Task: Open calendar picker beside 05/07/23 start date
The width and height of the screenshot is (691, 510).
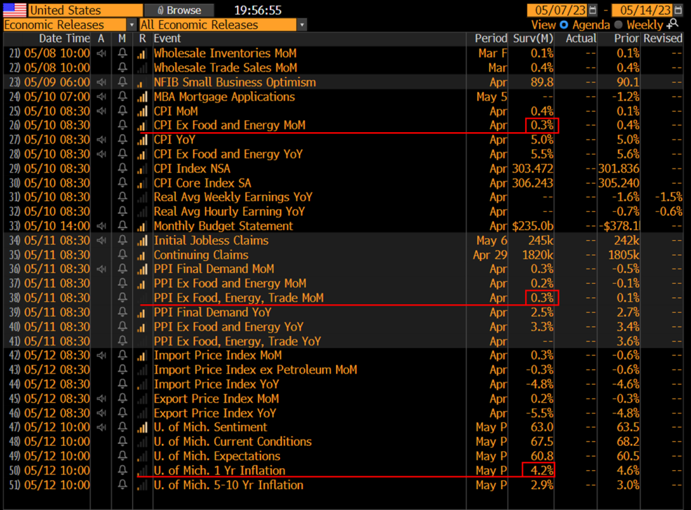Action: [x=593, y=10]
